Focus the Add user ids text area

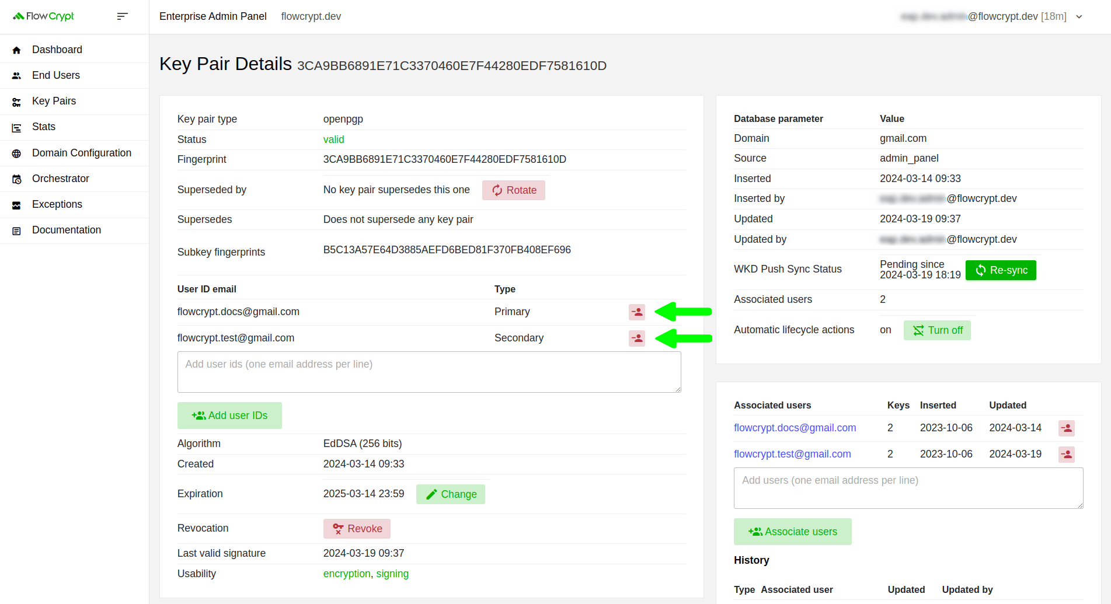click(x=429, y=372)
